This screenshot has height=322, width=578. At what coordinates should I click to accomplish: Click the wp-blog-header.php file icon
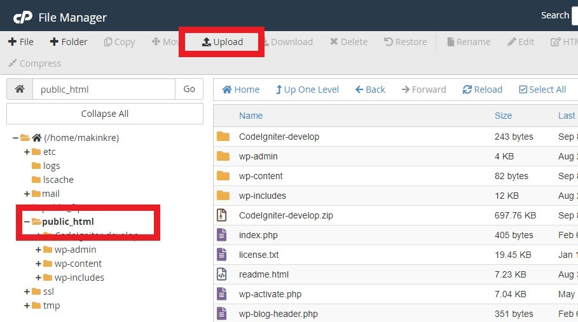point(221,314)
